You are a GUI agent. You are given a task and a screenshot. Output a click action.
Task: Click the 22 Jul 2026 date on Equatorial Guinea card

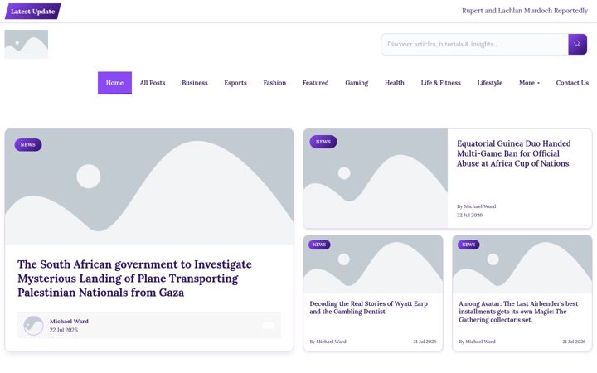tap(469, 215)
